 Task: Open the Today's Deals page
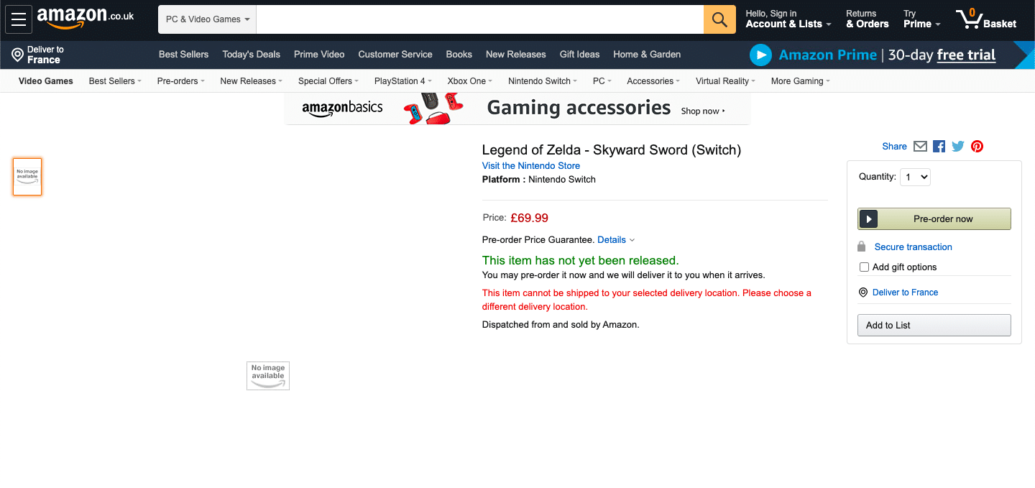click(251, 55)
